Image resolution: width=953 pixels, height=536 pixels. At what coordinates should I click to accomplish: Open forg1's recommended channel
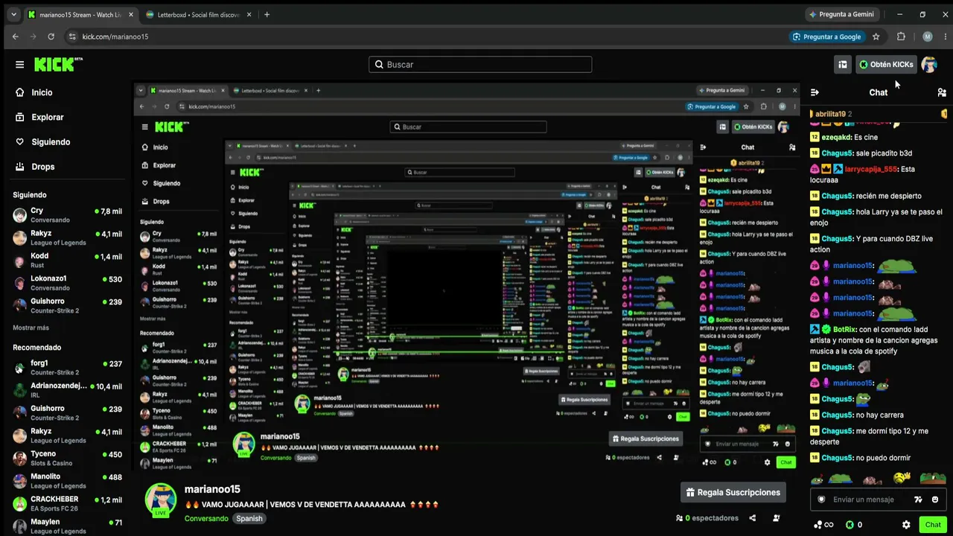[x=67, y=367]
